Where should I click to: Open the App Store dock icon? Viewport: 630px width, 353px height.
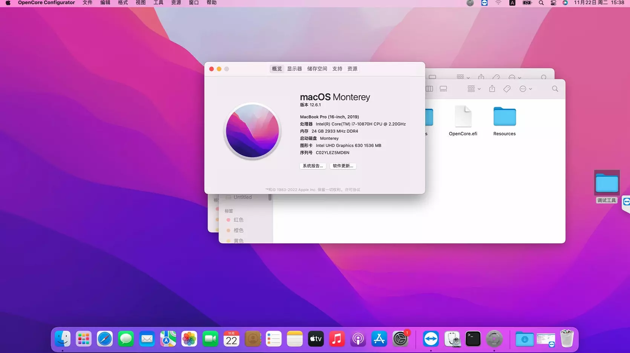pyautogui.click(x=379, y=339)
